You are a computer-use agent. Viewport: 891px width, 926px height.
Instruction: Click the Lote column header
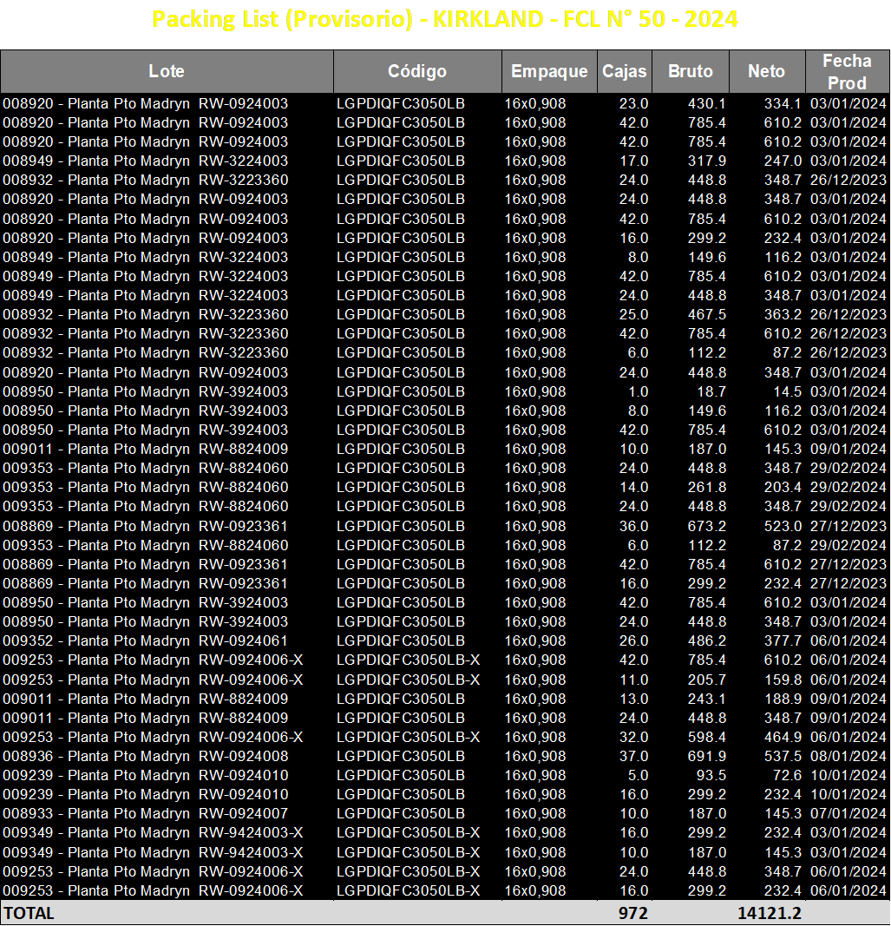[x=167, y=71]
